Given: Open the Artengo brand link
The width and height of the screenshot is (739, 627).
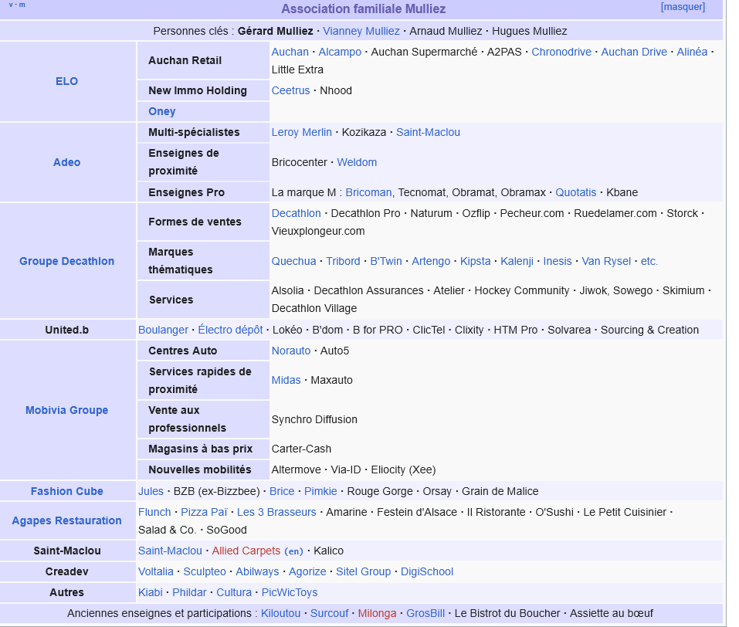Looking at the screenshot, I should [431, 261].
